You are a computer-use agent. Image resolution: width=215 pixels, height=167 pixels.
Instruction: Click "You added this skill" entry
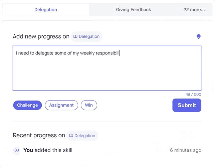click(x=48, y=150)
